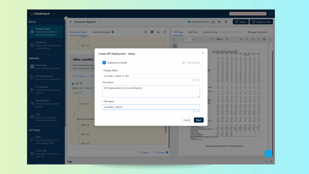
Task: Click the pencil edit icon next to Economic Reports
Action: (x=99, y=22)
